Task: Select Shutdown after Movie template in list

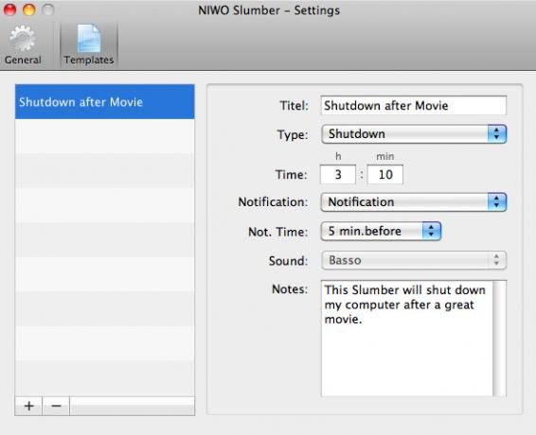Action: [104, 102]
